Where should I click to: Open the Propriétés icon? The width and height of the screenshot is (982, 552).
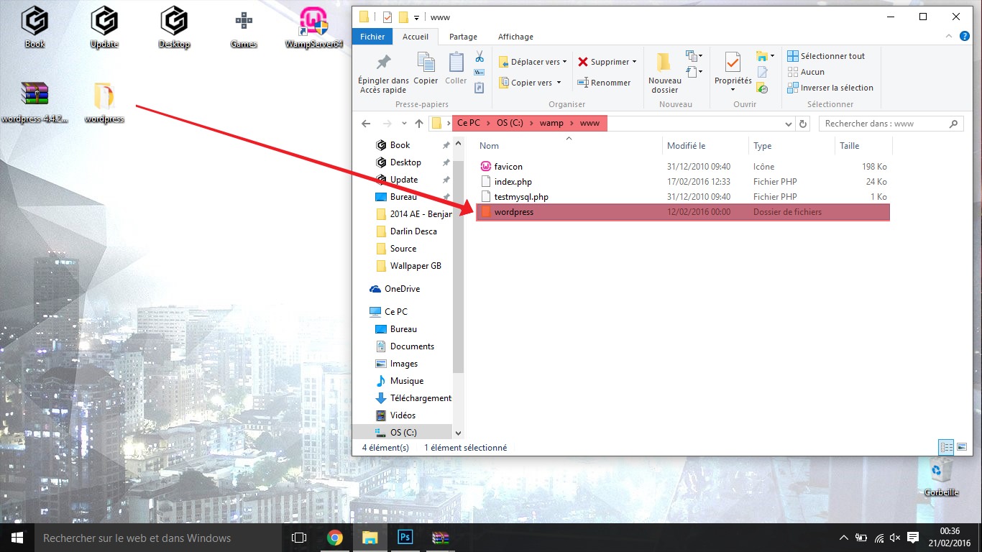[733, 63]
